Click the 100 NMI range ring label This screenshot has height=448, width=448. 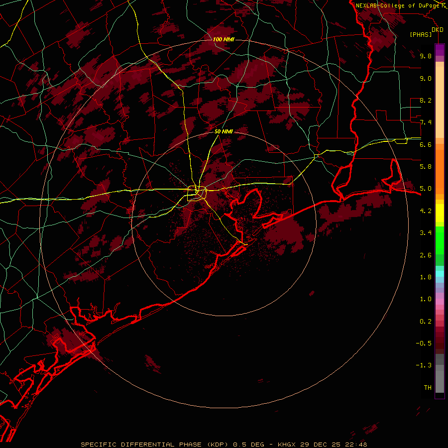(224, 39)
